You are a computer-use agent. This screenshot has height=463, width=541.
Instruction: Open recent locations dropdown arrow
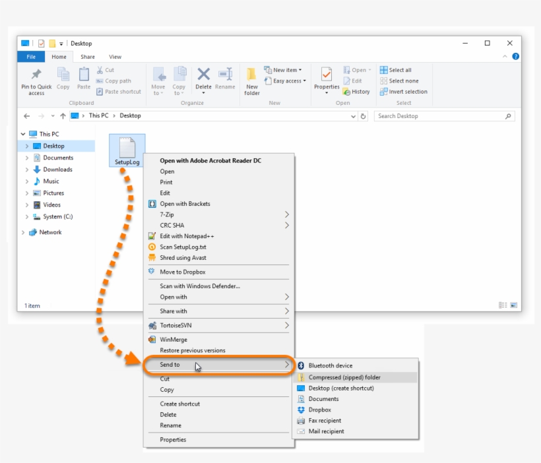coord(52,116)
